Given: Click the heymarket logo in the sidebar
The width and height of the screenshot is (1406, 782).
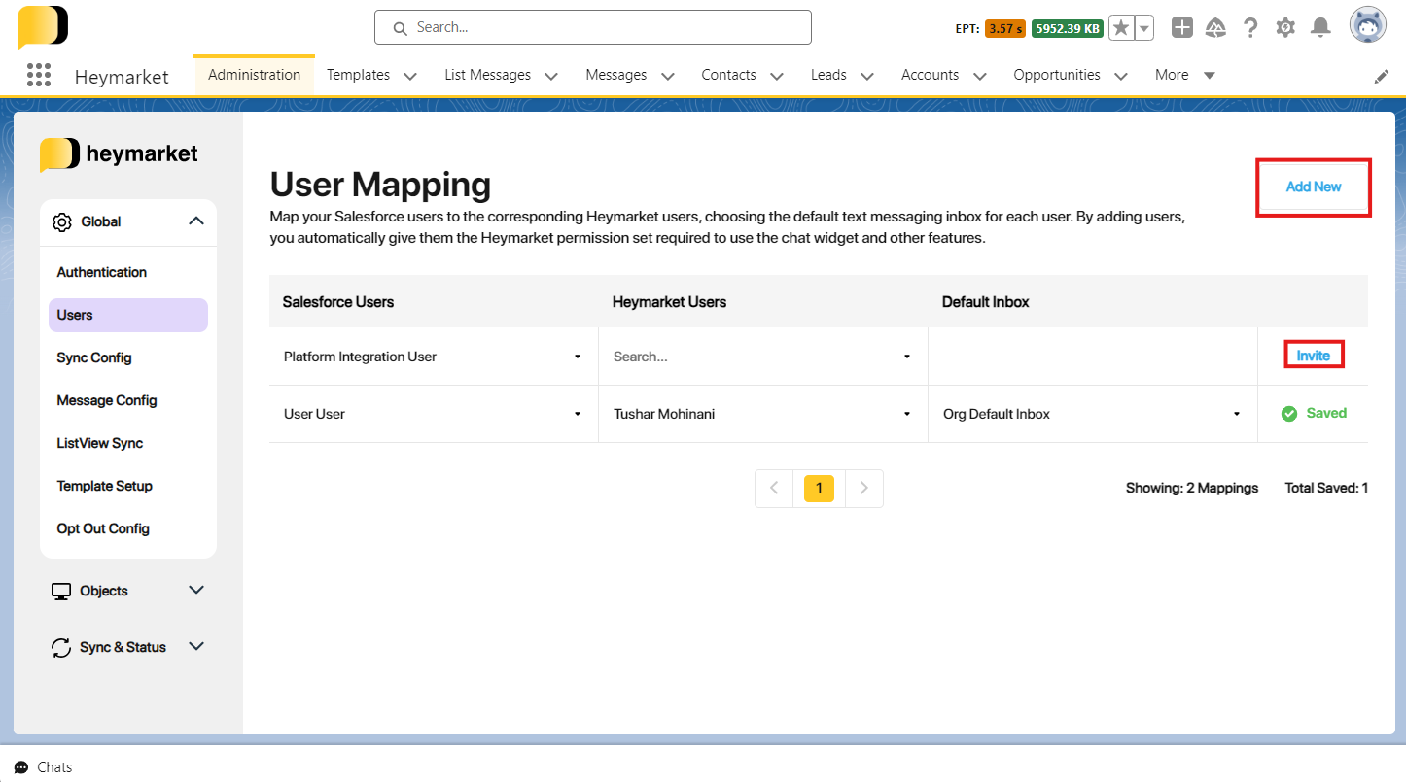Looking at the screenshot, I should pos(119,154).
